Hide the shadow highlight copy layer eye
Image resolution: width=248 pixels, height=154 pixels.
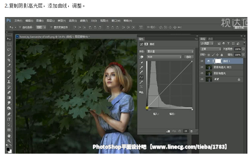[x=202, y=67]
